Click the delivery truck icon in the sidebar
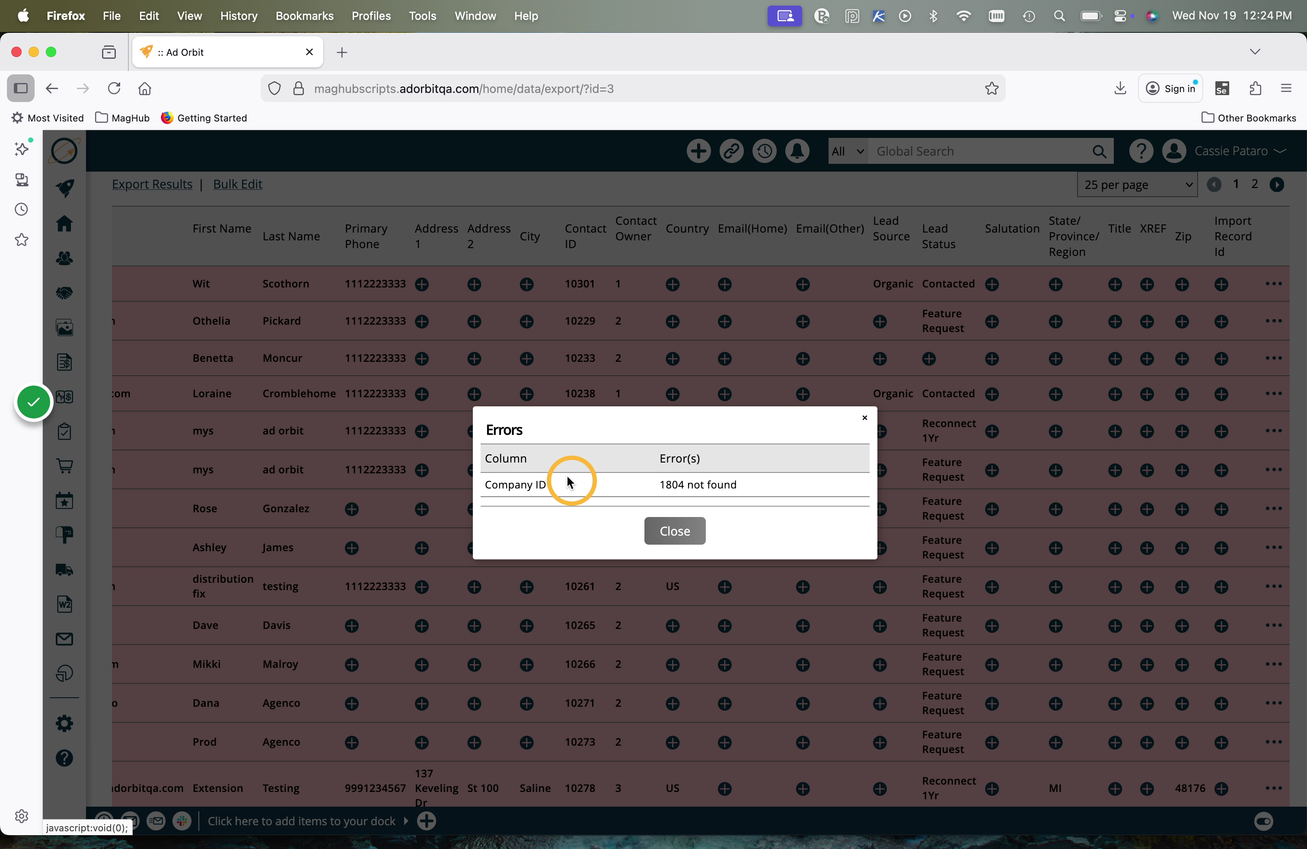This screenshot has height=849, width=1307. (64, 569)
